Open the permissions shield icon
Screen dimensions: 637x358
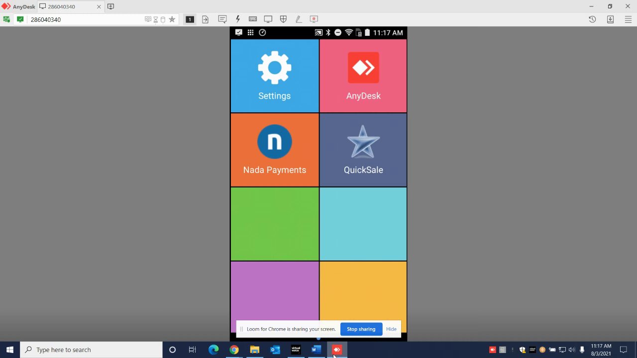(283, 19)
